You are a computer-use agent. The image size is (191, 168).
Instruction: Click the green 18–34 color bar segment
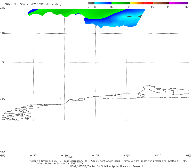point(121,3)
